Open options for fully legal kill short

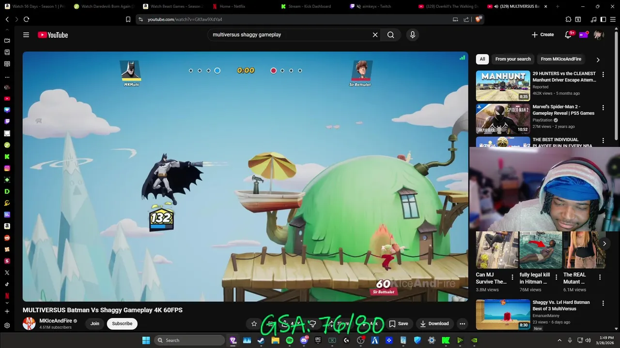556,277
